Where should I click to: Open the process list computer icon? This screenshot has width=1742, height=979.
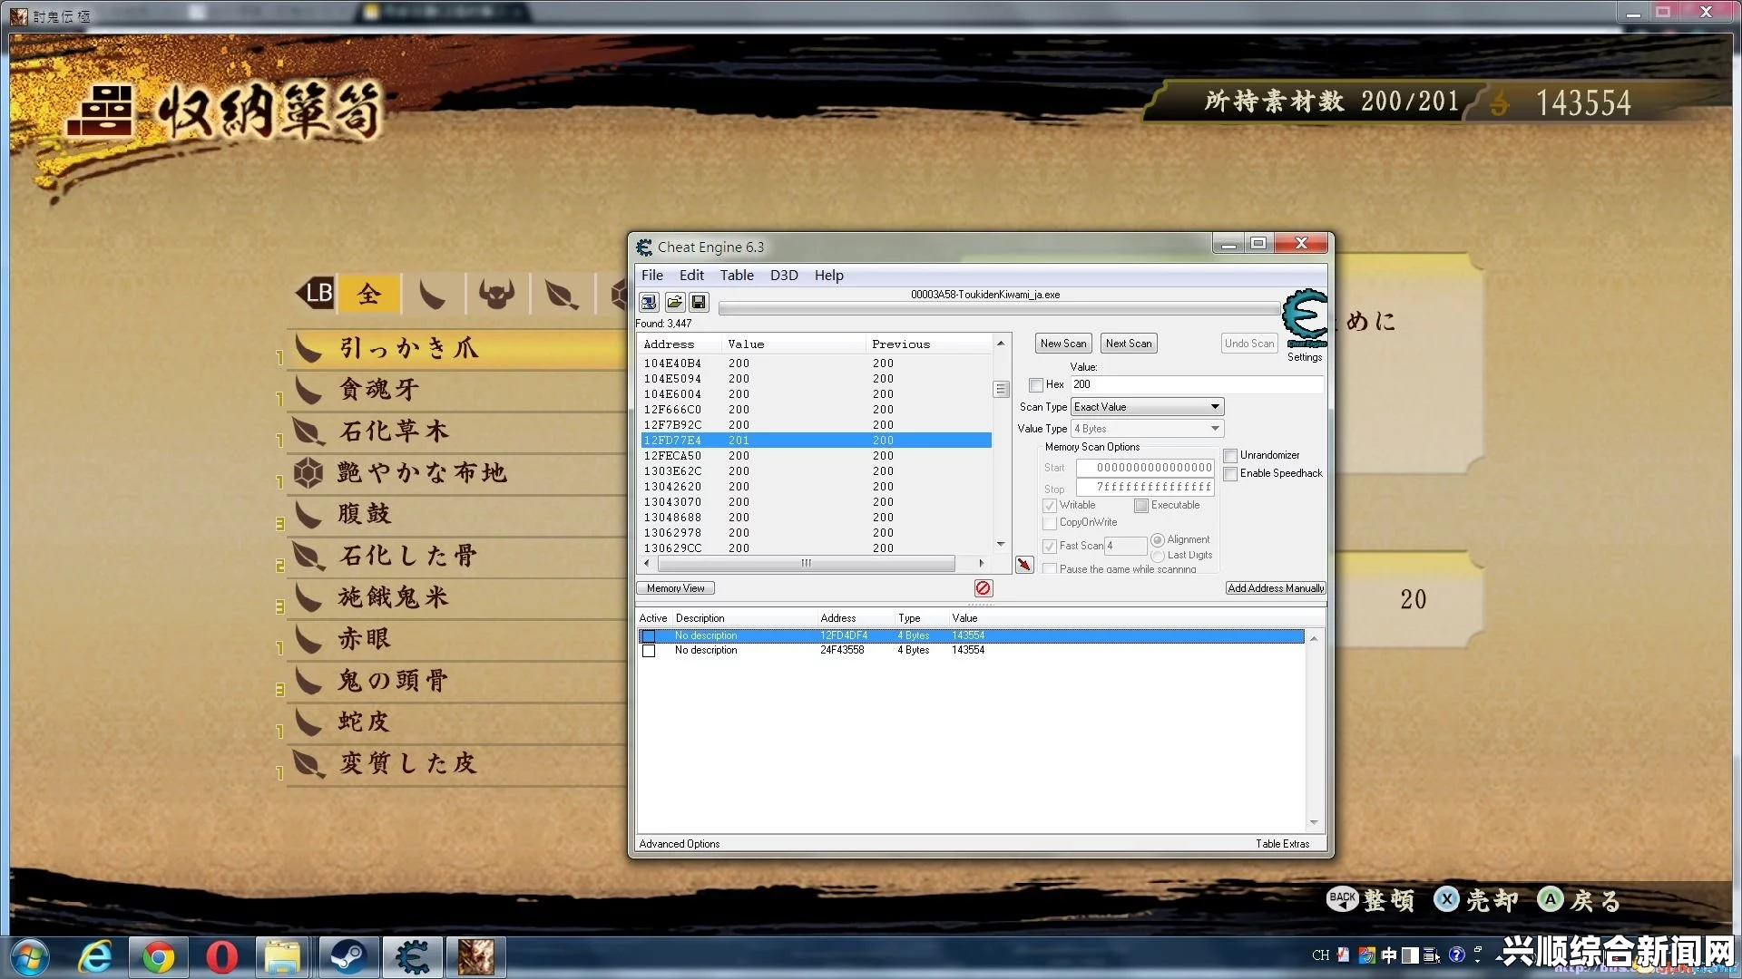coord(649,302)
